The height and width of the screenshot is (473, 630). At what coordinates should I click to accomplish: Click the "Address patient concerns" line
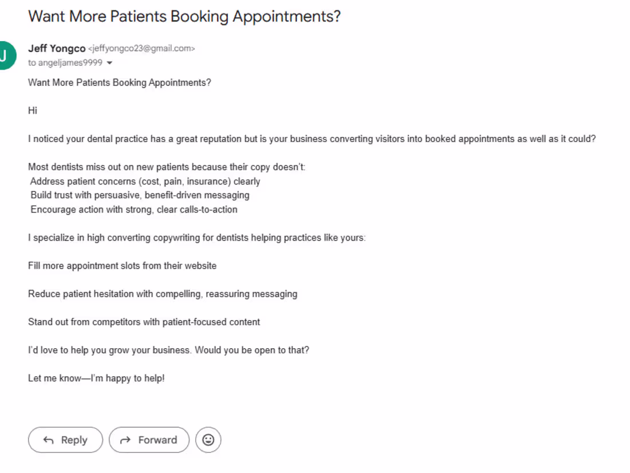point(145,182)
